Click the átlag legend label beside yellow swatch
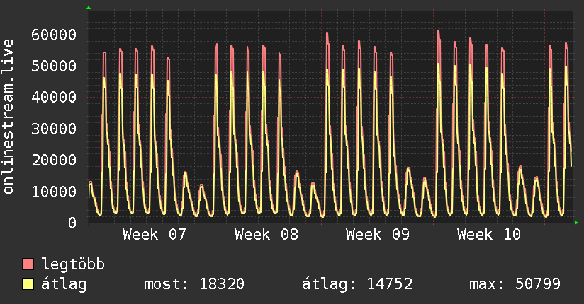This screenshot has width=584, height=304. tap(64, 284)
